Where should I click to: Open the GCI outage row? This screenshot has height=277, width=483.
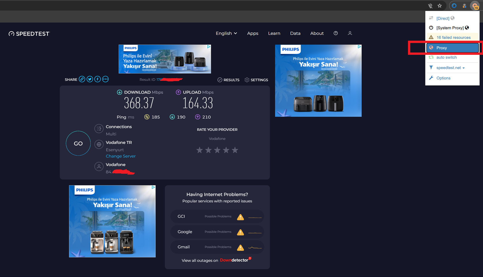[x=217, y=216]
